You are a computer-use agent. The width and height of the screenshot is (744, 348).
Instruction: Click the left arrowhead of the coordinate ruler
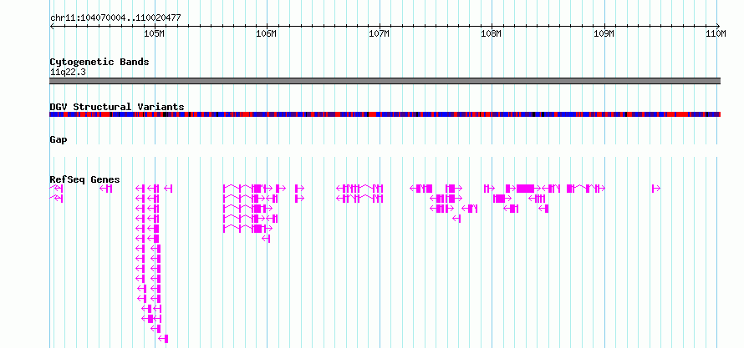52,26
